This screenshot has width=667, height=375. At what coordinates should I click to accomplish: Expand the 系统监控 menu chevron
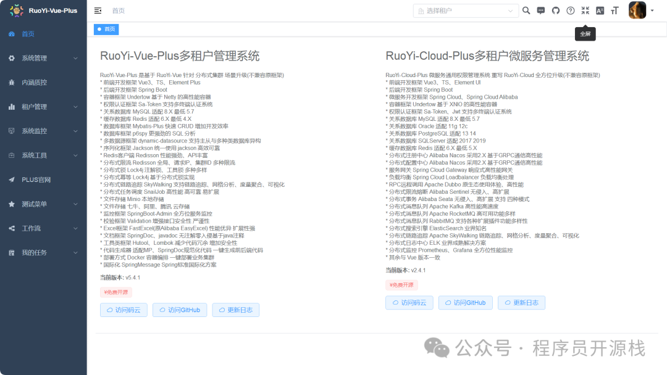[x=75, y=131]
